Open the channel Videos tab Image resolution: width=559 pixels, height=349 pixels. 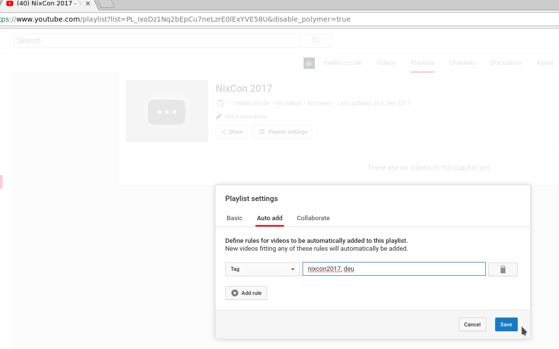coord(386,63)
